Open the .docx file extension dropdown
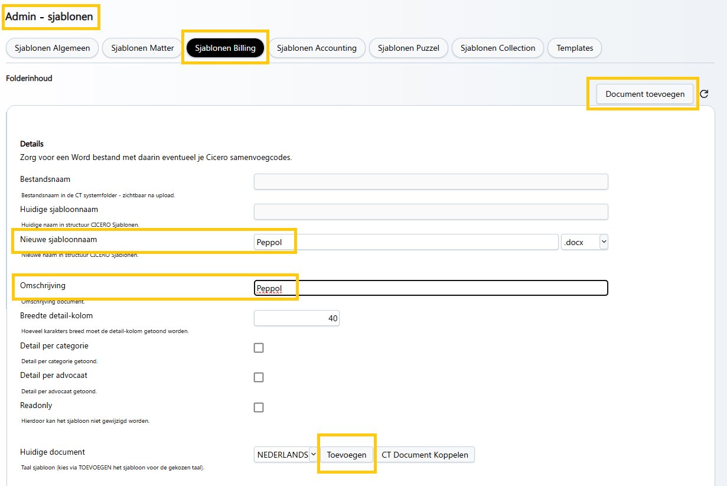Image resolution: width=727 pixels, height=486 pixels. point(584,242)
